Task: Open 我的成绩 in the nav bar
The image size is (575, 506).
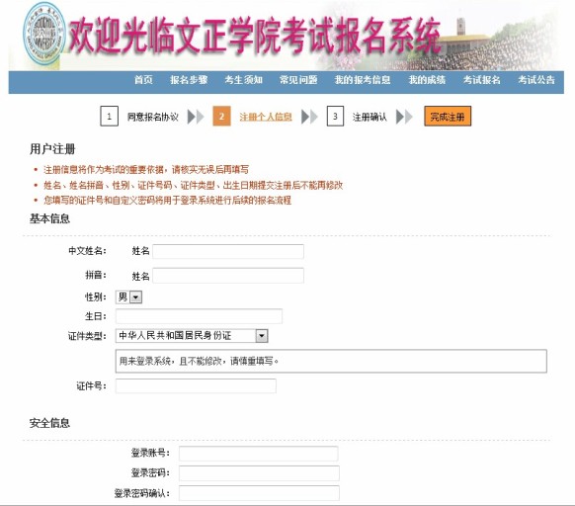Action: [427, 80]
